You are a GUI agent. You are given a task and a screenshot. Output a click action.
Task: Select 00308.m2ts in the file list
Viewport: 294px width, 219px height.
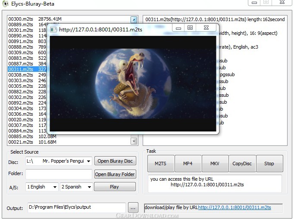[x=27, y=75]
